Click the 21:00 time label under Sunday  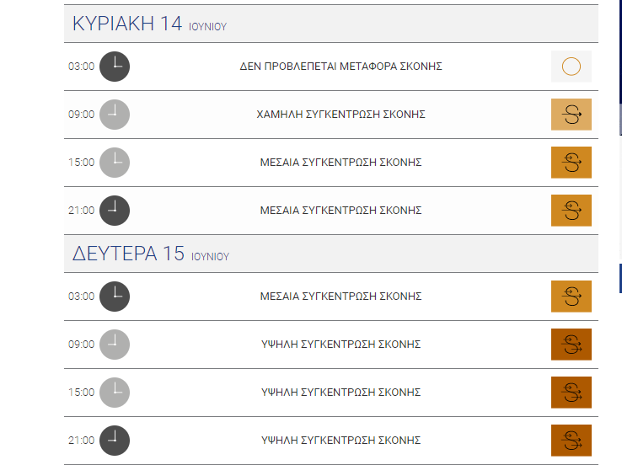pos(81,210)
